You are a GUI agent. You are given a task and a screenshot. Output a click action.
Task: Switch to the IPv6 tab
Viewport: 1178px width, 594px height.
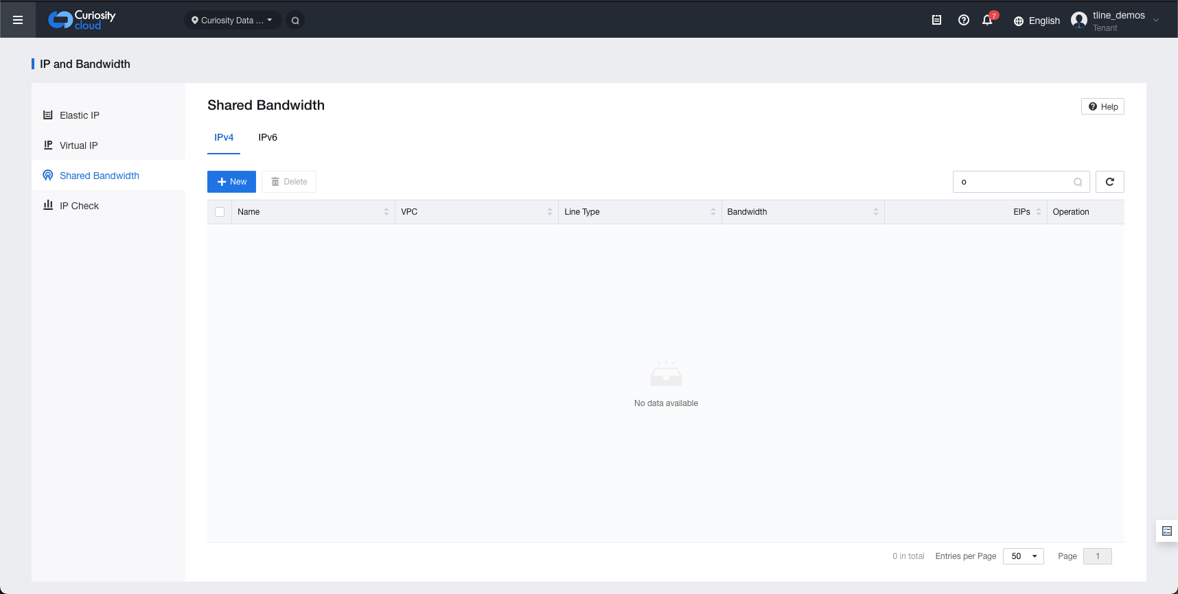[x=268, y=137]
